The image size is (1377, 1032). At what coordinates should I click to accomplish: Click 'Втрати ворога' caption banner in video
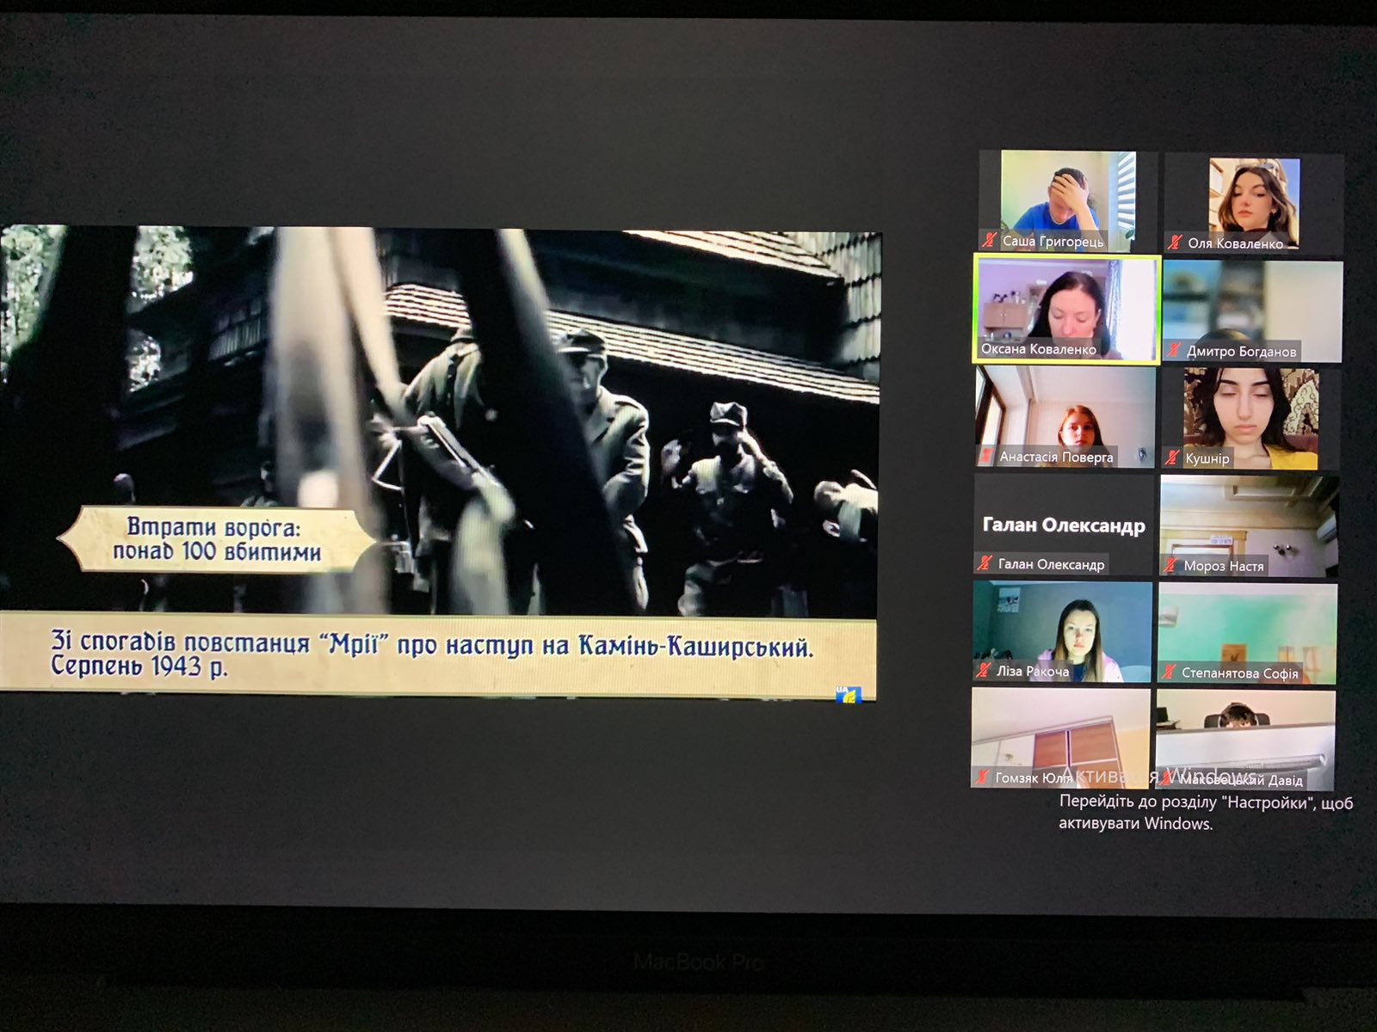point(217,539)
